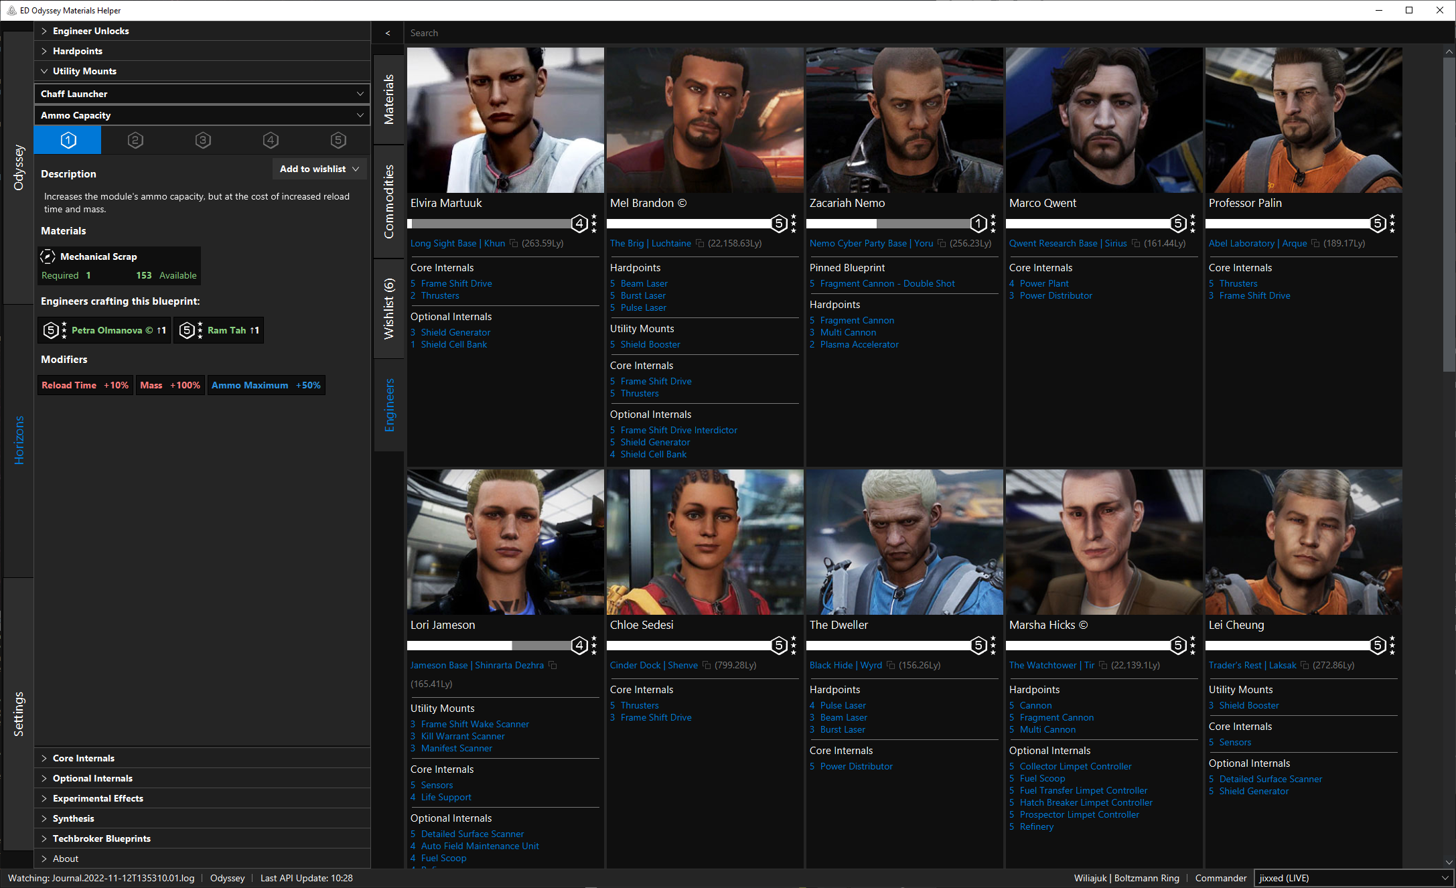The width and height of the screenshot is (1456, 888).
Task: Open Power Plant blueprint under Marco Qwent
Action: click(1044, 283)
